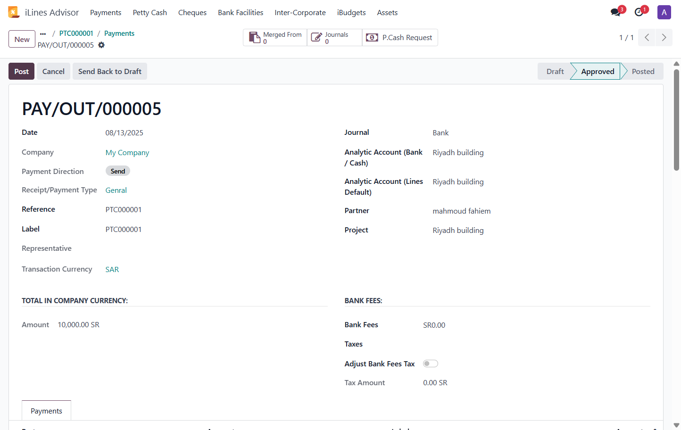Post the payment

tap(22, 71)
